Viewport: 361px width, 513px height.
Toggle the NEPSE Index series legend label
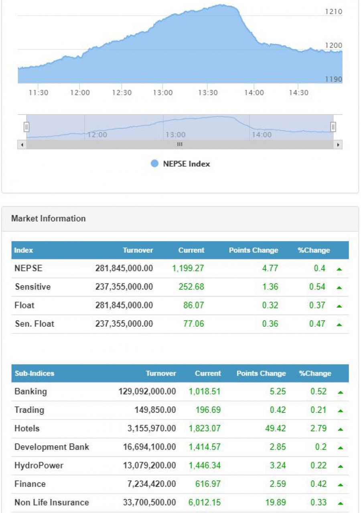(186, 164)
